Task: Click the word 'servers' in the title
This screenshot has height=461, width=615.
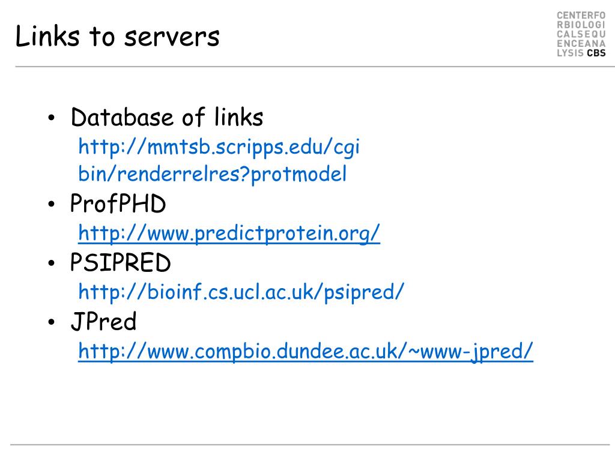Action: click(172, 38)
